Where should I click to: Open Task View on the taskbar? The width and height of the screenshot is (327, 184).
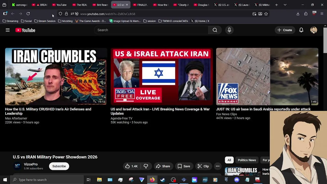pos(89,180)
